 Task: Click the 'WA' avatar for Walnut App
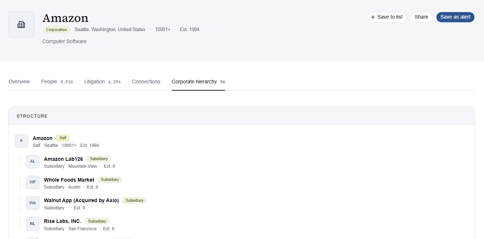click(33, 203)
